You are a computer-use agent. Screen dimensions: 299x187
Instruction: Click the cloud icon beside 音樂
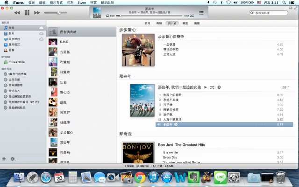tap(41, 28)
